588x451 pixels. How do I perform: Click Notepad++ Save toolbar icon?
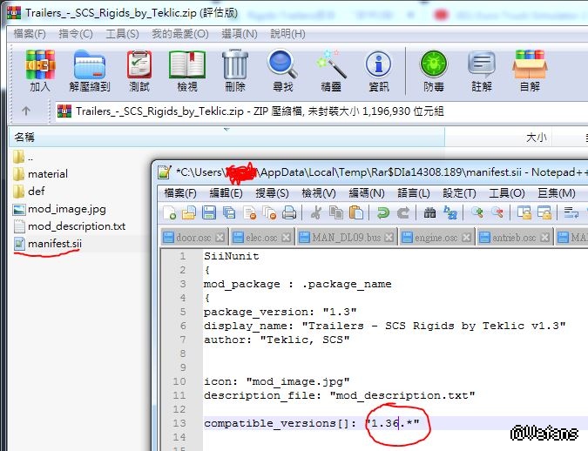pyautogui.click(x=209, y=213)
